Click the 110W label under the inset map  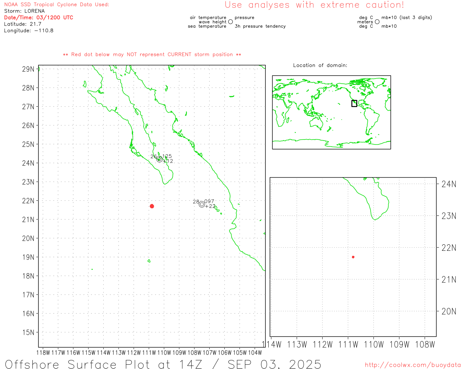point(374,344)
